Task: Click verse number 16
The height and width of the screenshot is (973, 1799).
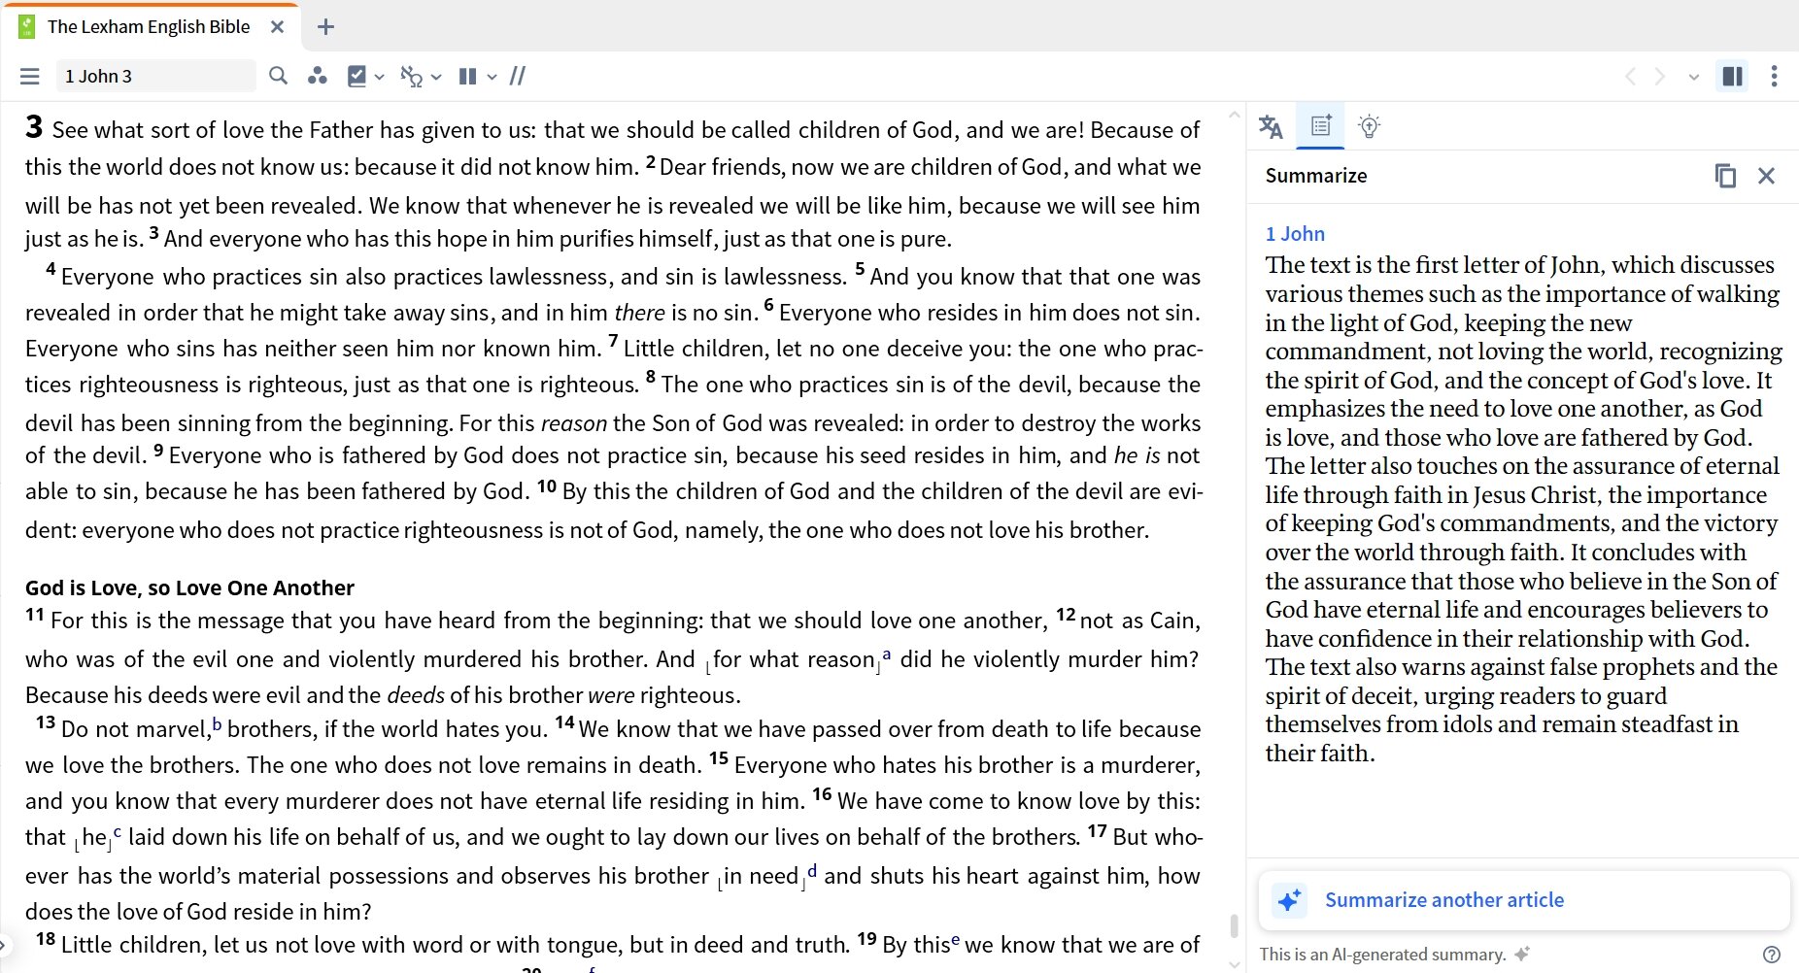Action: pos(822,794)
